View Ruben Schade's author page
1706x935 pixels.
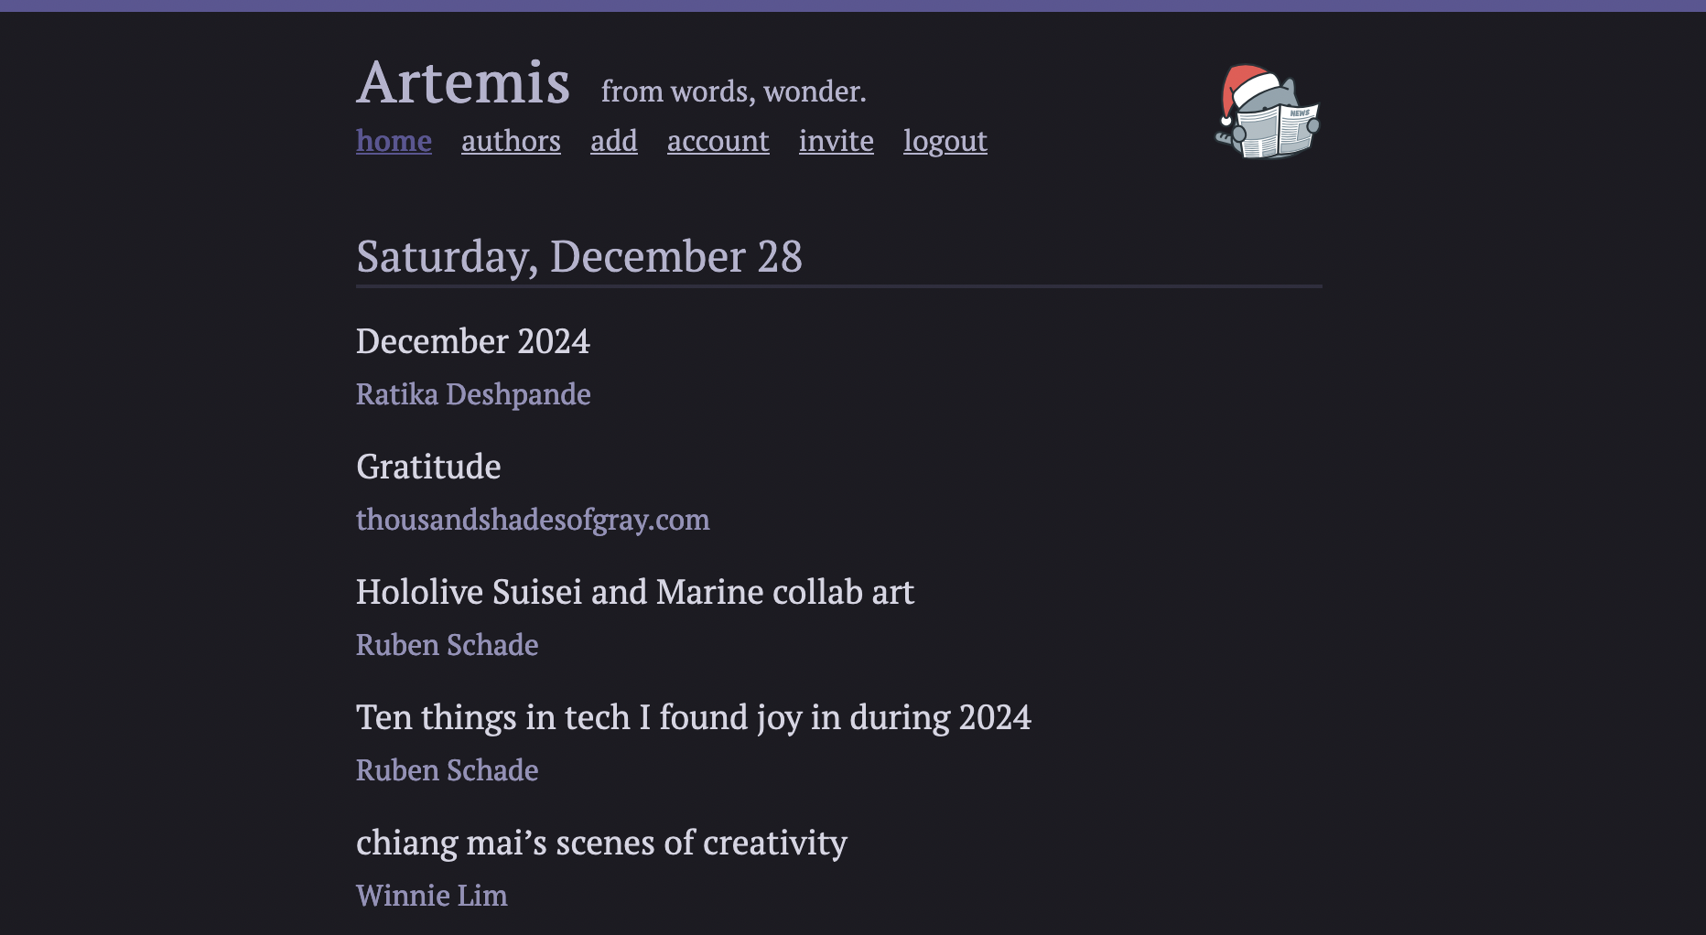tap(447, 645)
